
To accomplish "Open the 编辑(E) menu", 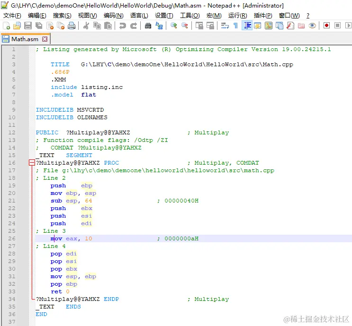I will point(37,16).
